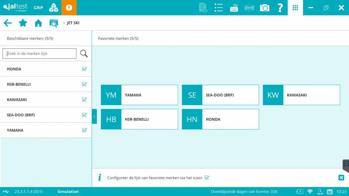Open the YAMAHA favorite brand tile

click(x=139, y=95)
